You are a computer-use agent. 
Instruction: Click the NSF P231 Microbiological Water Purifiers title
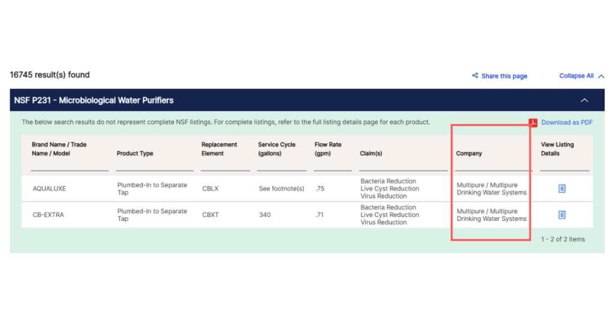[94, 100]
